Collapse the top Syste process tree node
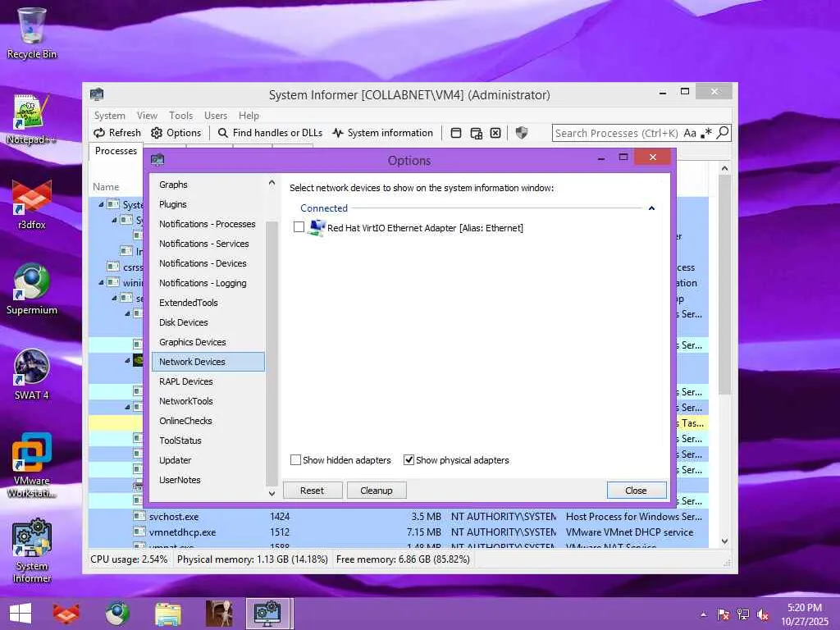 coord(101,204)
